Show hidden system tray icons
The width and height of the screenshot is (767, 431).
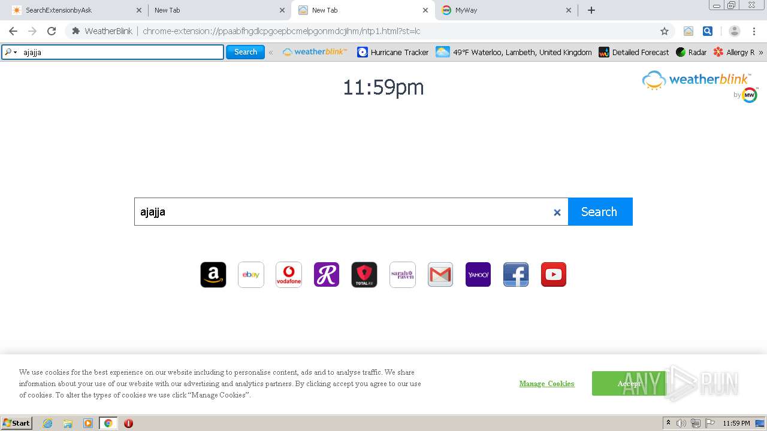[668, 423]
